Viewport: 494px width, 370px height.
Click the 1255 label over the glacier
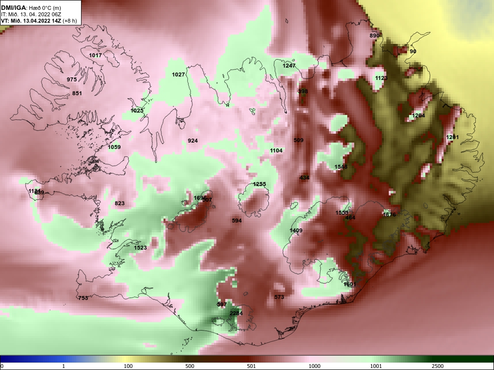coord(260,184)
